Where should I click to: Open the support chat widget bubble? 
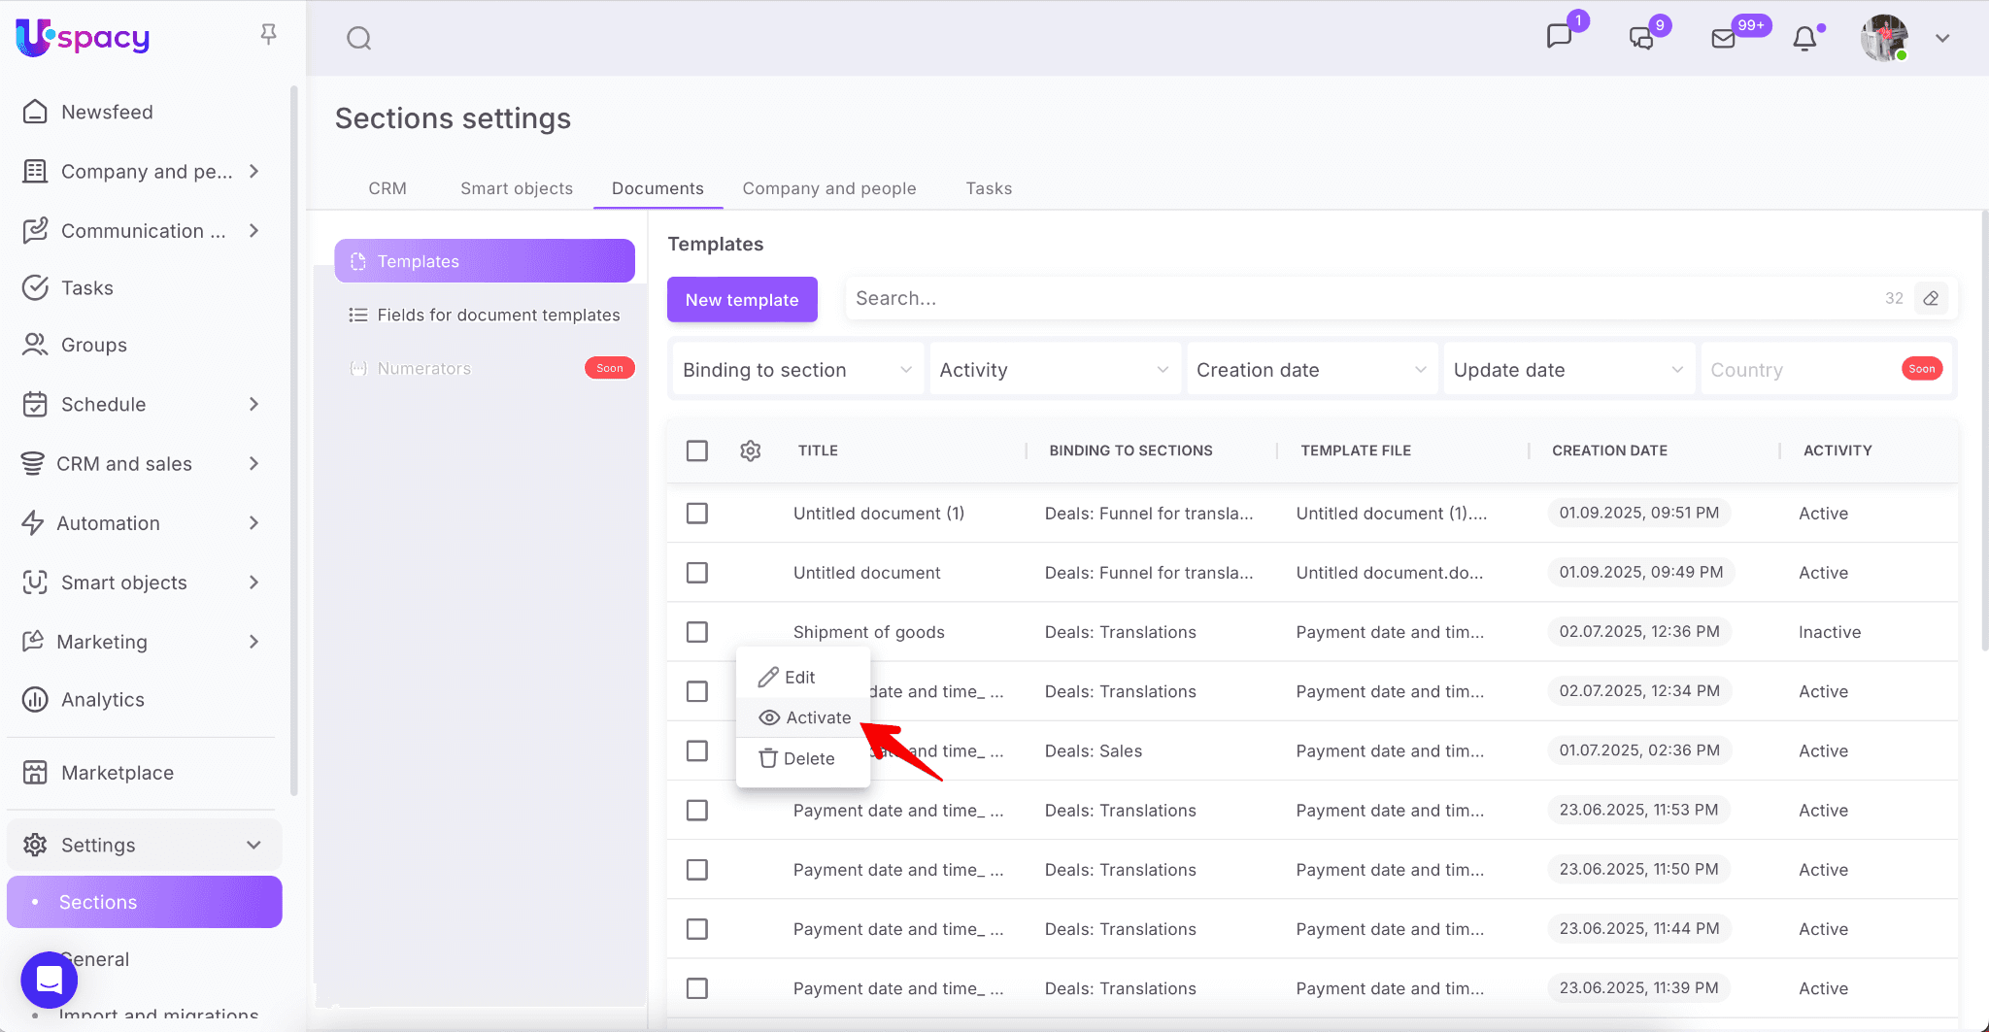(x=49, y=980)
